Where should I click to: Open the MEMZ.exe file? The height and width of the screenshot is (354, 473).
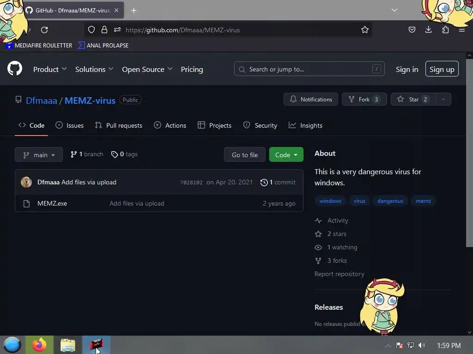(52, 203)
